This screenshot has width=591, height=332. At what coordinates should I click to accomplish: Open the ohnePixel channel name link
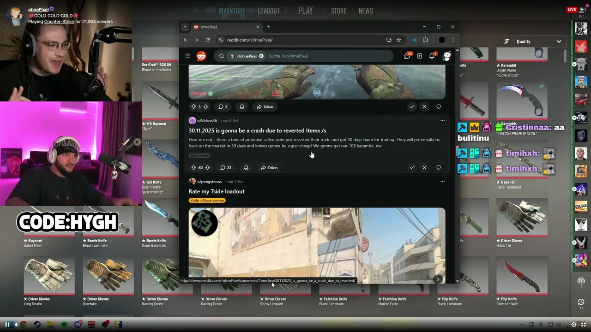tap(38, 9)
